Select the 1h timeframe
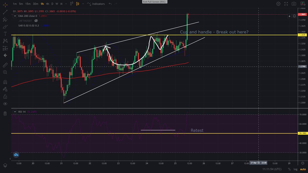Screen dimensions: 308x173 point(42,4)
